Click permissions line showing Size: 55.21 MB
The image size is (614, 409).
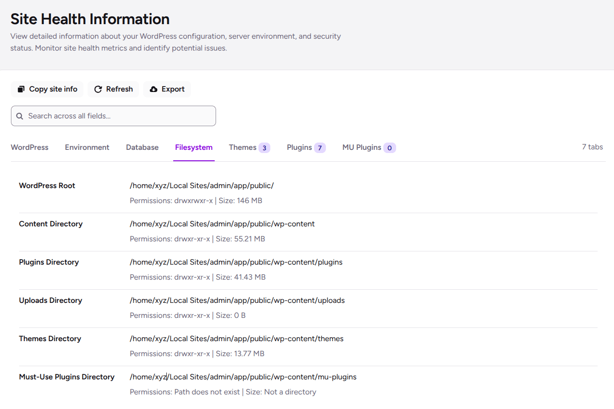197,239
